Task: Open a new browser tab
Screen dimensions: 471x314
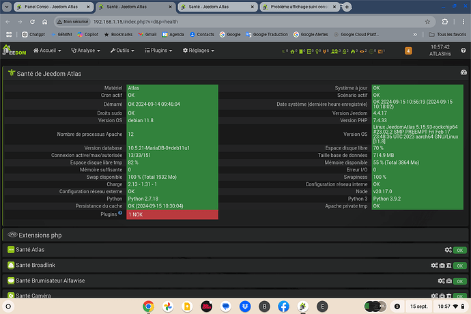Action: coord(347,7)
